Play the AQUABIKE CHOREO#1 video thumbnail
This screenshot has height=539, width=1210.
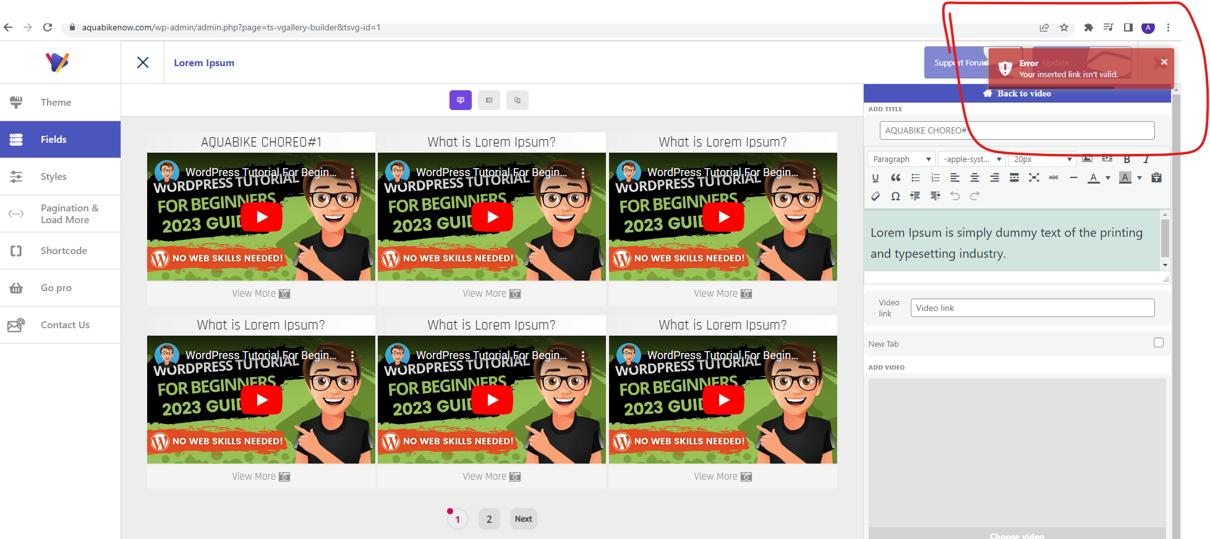[x=262, y=217]
